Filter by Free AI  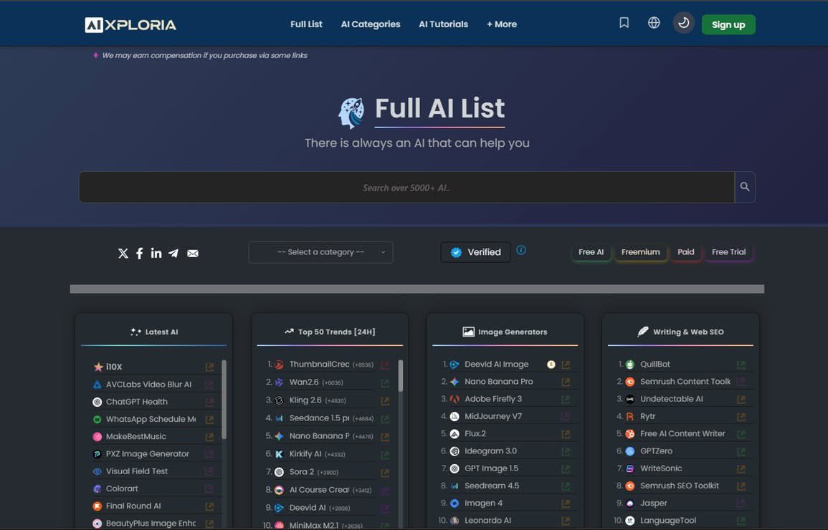click(591, 252)
